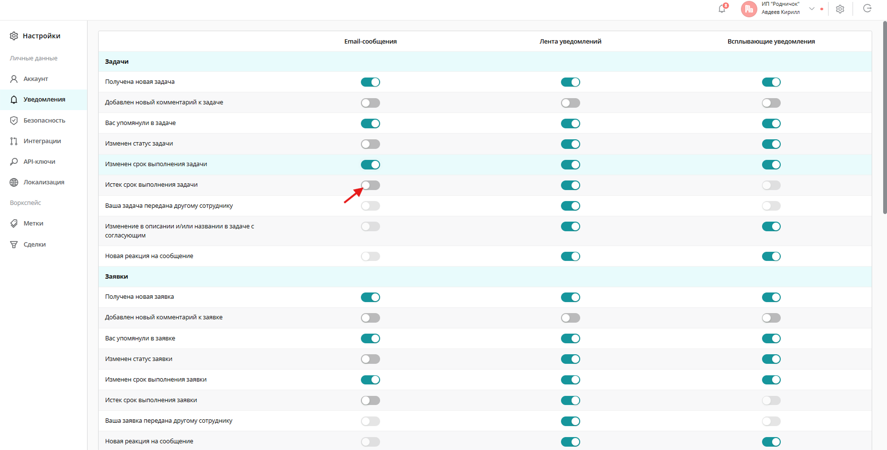Click the logout icon in top bar
This screenshot has height=450, width=887.
[x=867, y=9]
